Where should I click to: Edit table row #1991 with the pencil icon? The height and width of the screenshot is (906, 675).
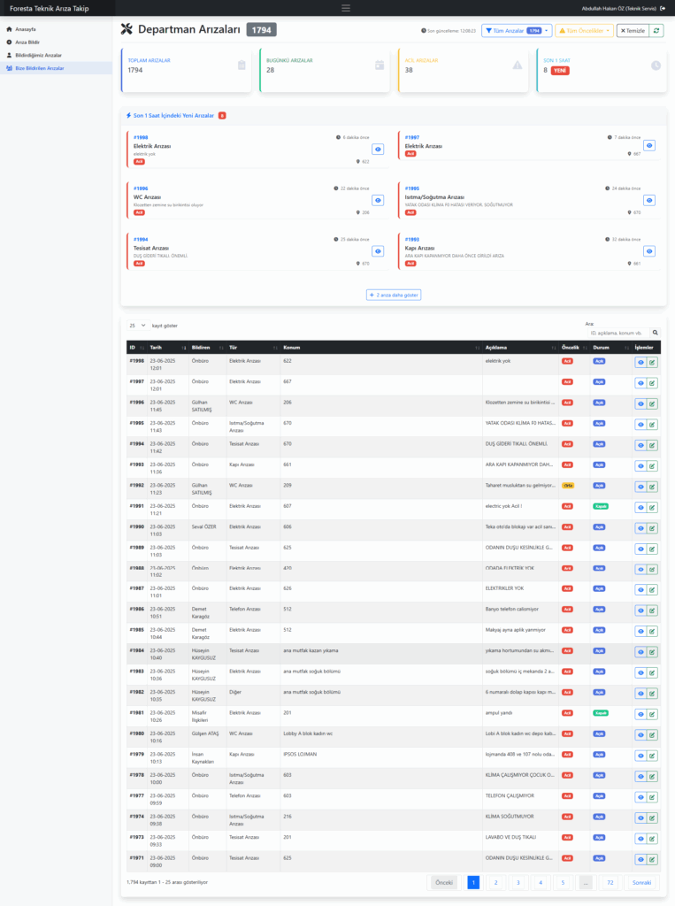tap(653, 507)
